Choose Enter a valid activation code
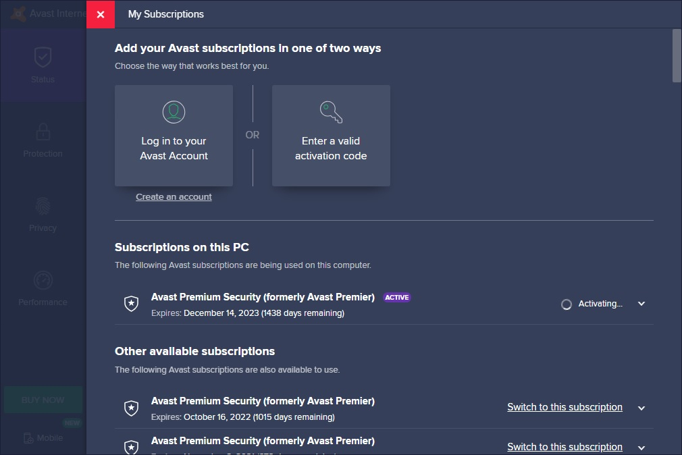 (x=331, y=149)
